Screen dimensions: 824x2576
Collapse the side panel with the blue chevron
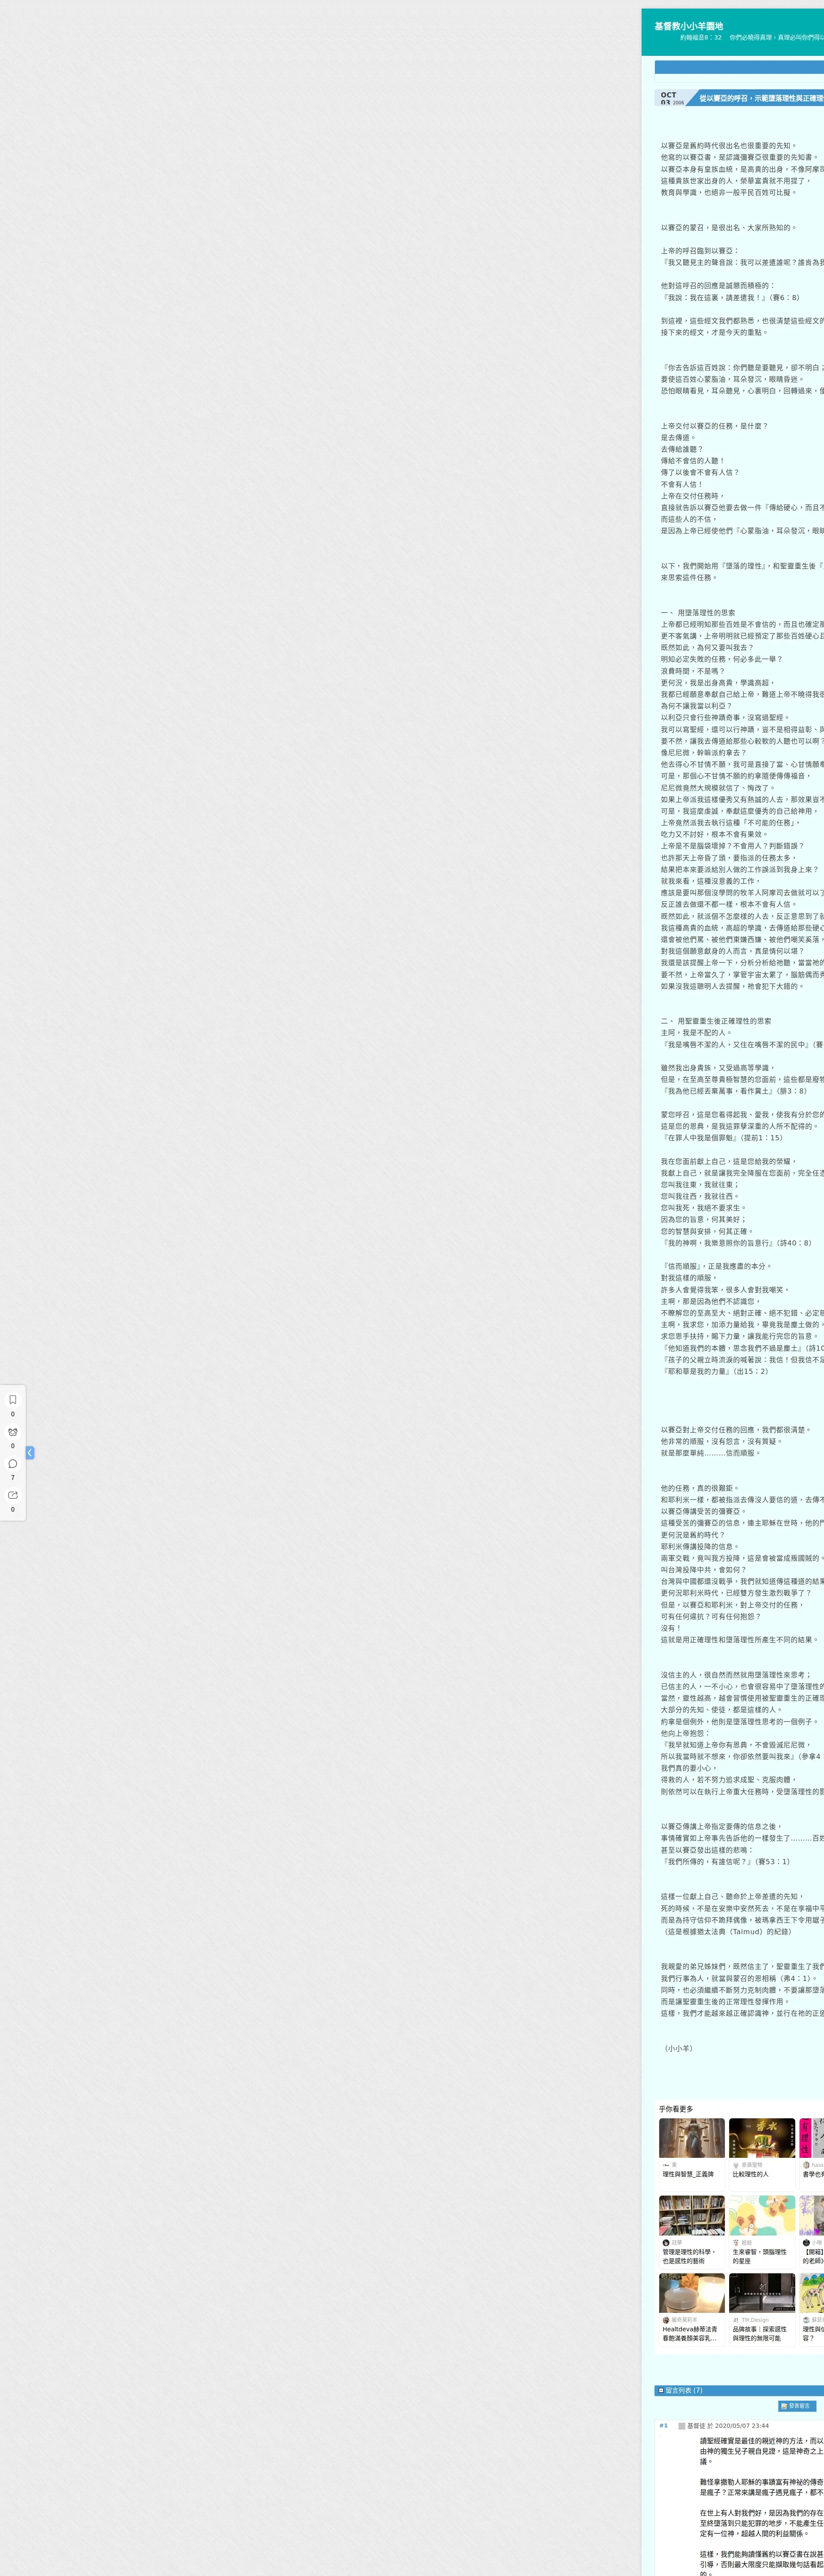[x=30, y=1452]
